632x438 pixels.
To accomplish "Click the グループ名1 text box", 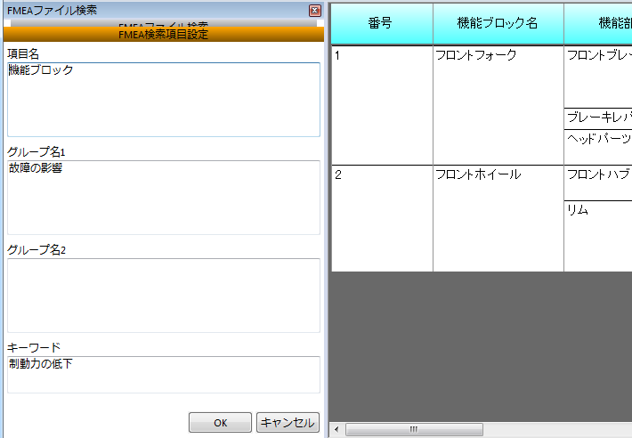I will click(x=163, y=197).
